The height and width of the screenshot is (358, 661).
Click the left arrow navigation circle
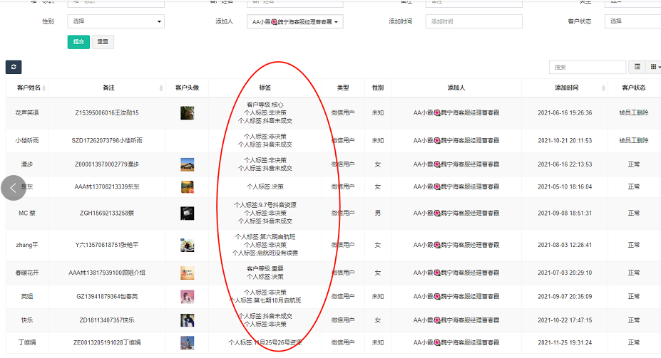click(14, 188)
